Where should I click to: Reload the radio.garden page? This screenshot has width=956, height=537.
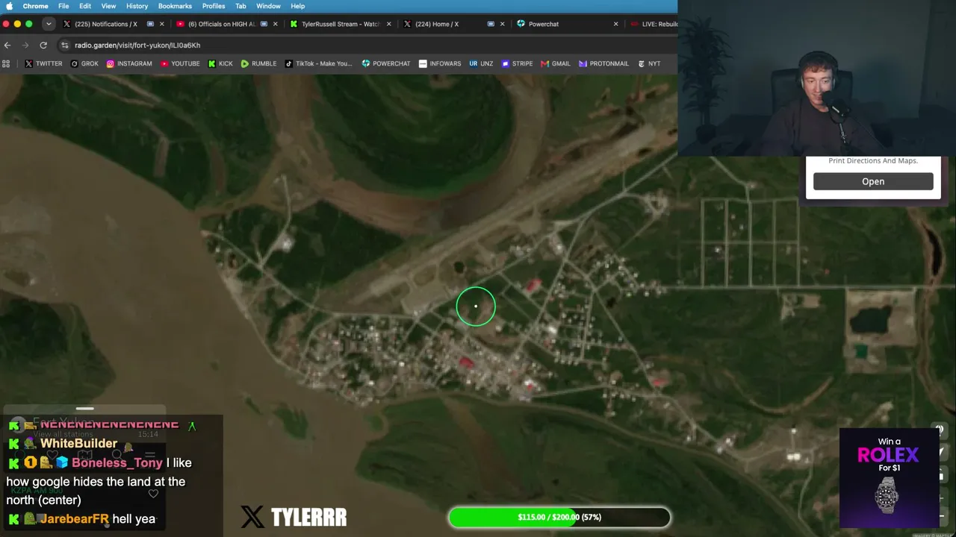(43, 45)
